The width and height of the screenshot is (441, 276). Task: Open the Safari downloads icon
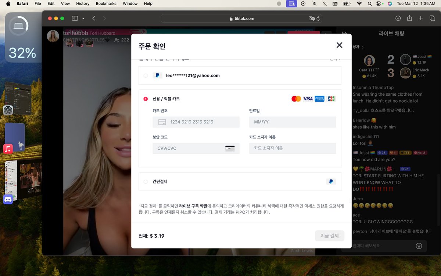(398, 18)
